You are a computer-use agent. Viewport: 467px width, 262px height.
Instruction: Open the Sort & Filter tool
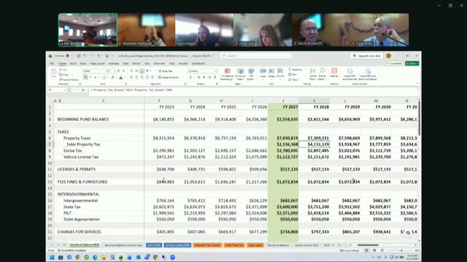(312, 74)
